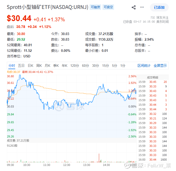Click the share icon

point(134,7)
